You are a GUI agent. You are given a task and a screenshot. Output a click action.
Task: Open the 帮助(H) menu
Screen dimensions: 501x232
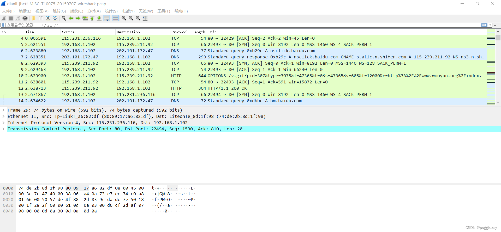(181, 11)
